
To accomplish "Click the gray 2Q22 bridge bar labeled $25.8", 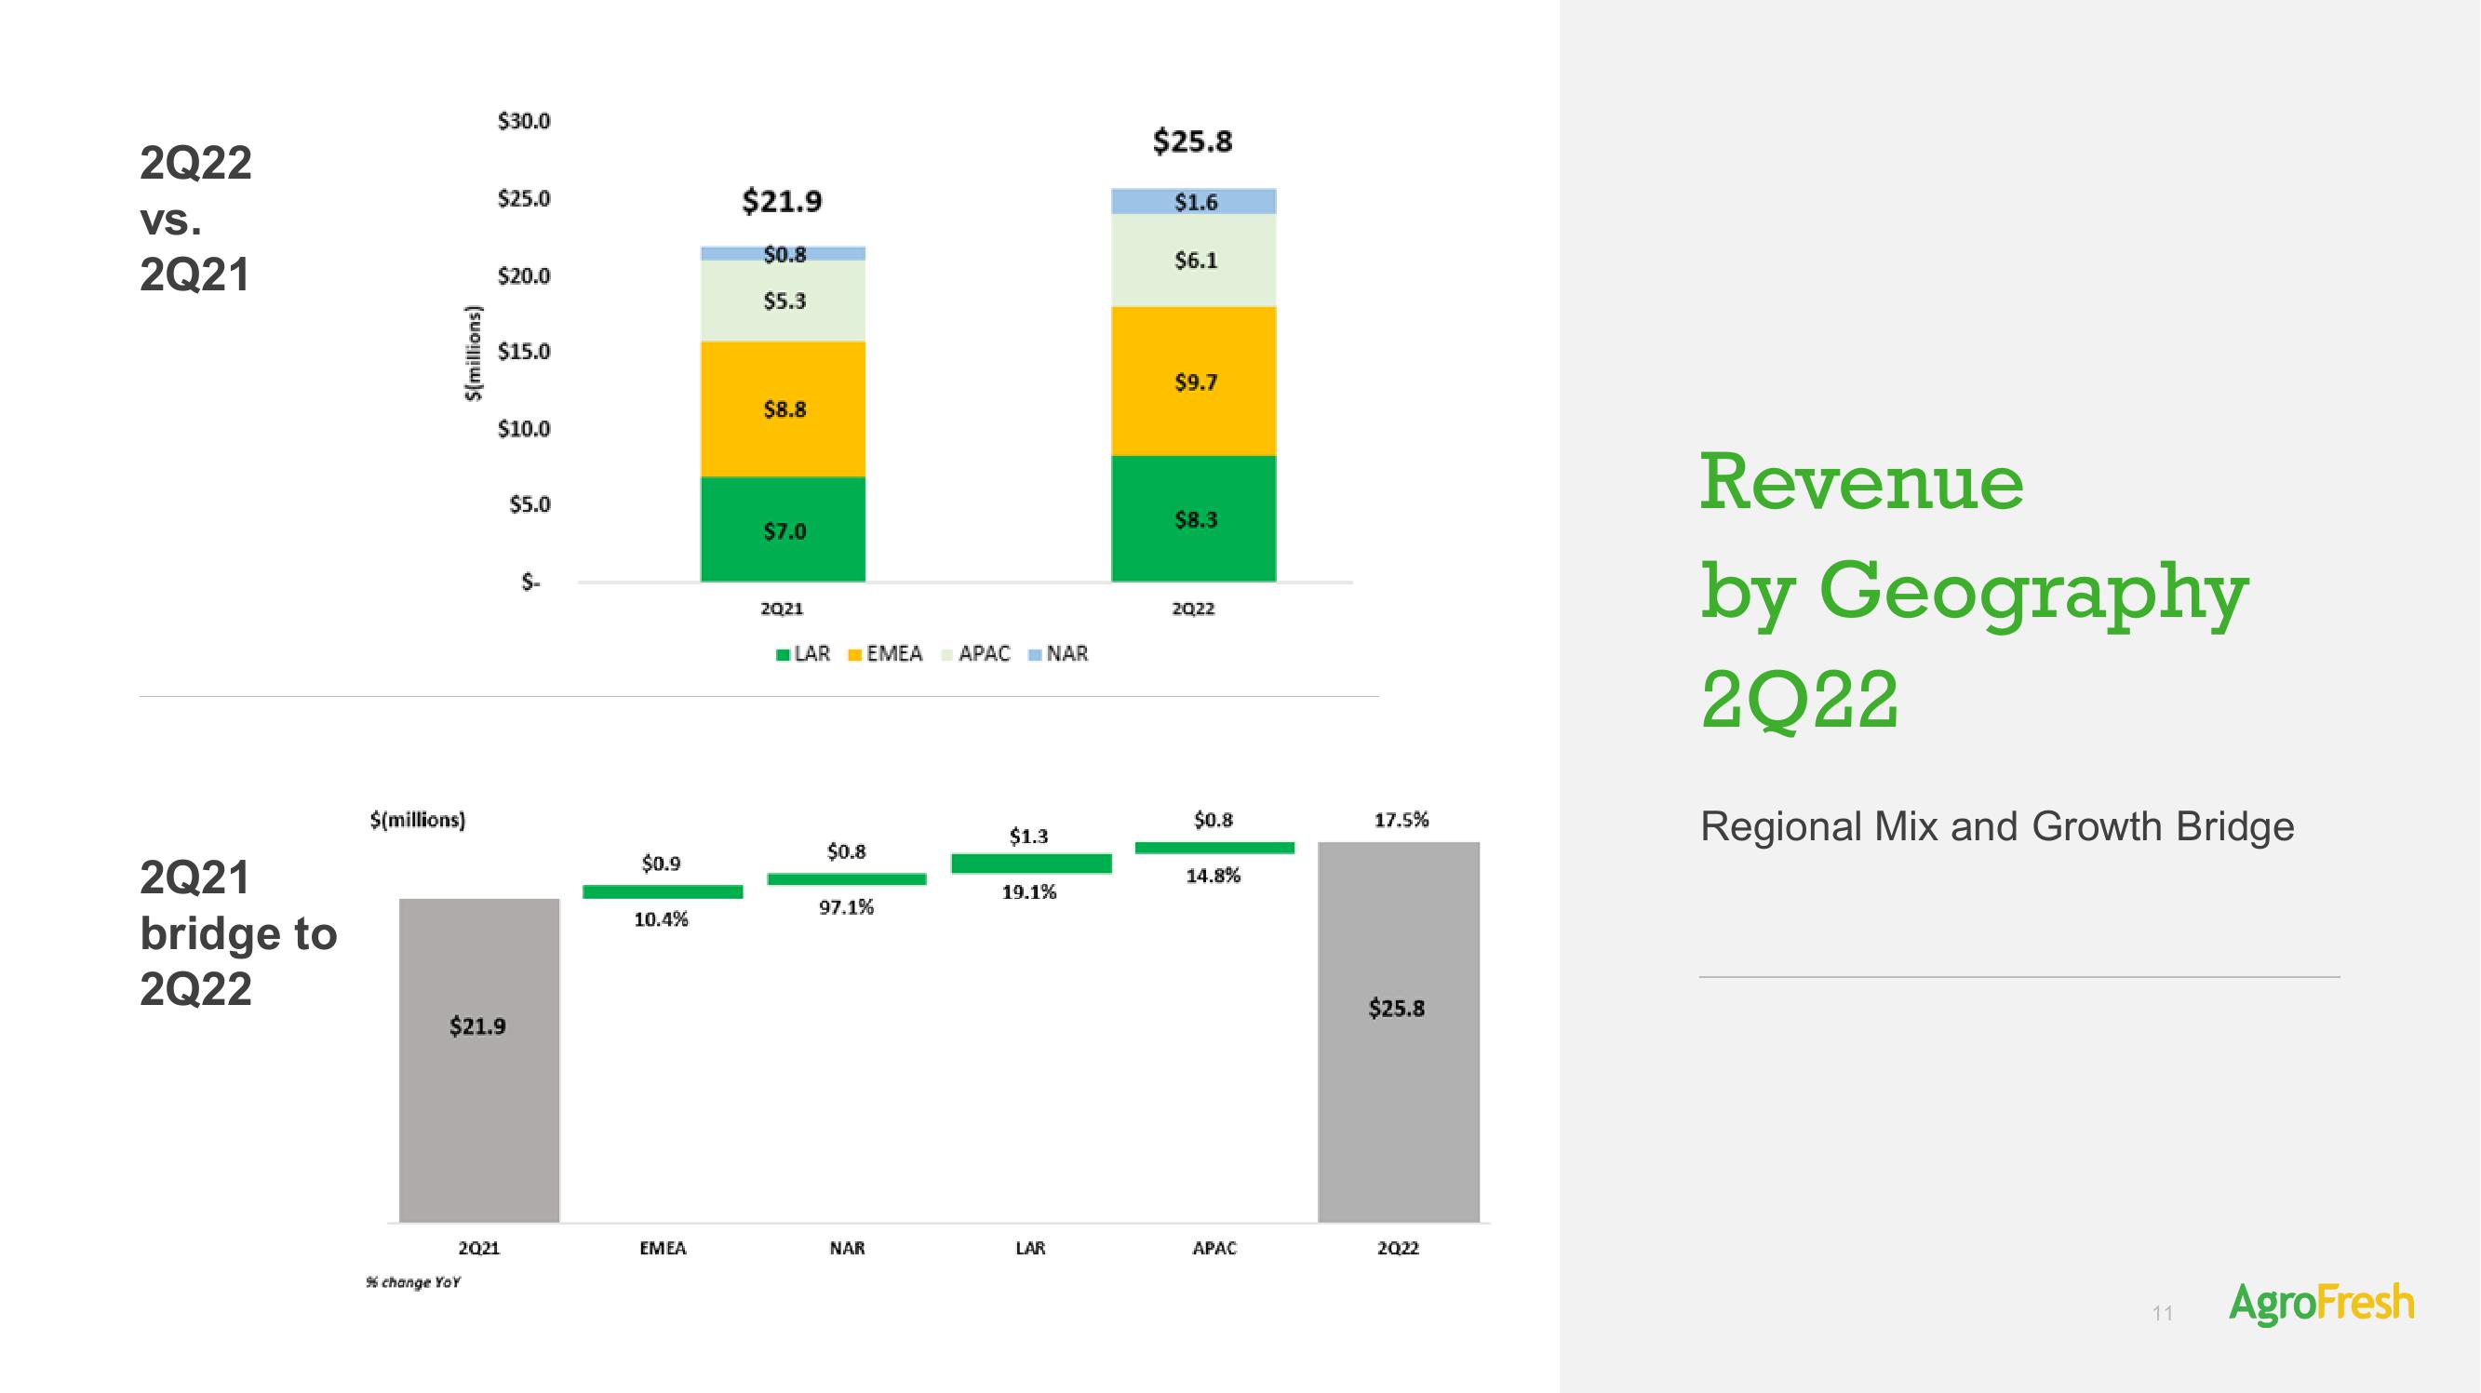I will (x=1399, y=1033).
